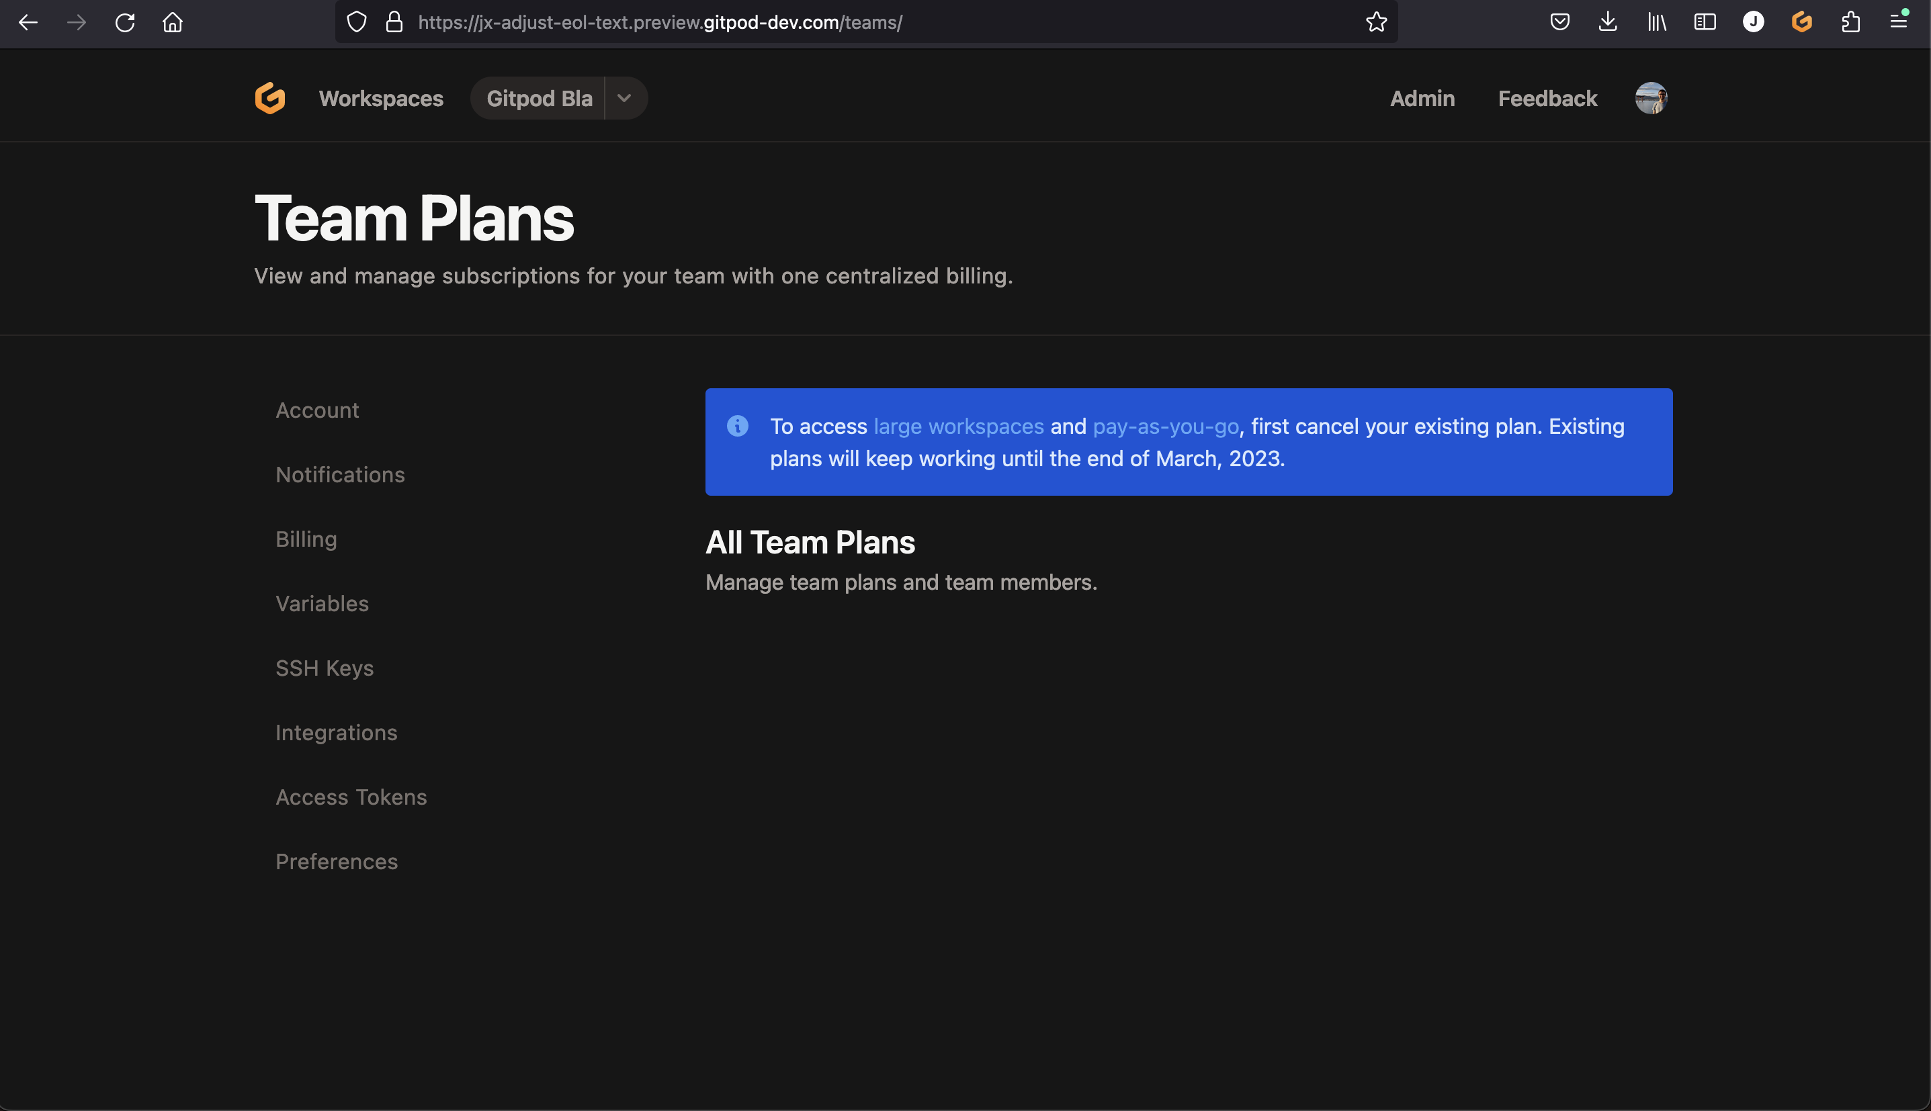Open the Pocket save icon
The height and width of the screenshot is (1111, 1931).
[1560, 22]
